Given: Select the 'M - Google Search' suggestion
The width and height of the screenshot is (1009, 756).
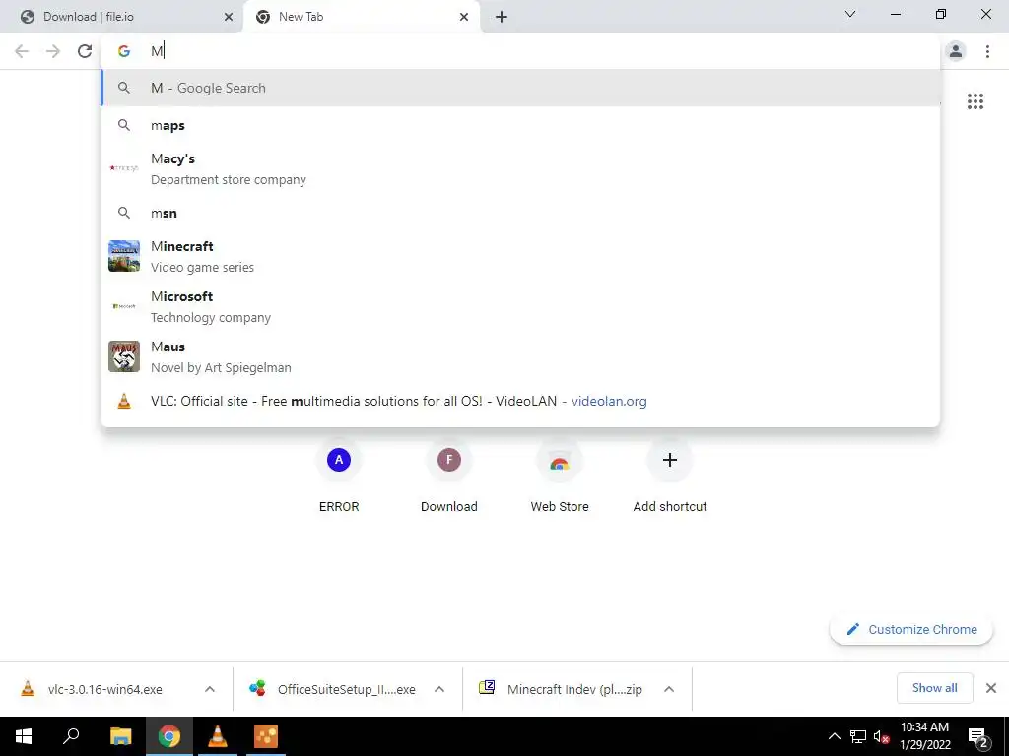Looking at the screenshot, I should [x=520, y=88].
